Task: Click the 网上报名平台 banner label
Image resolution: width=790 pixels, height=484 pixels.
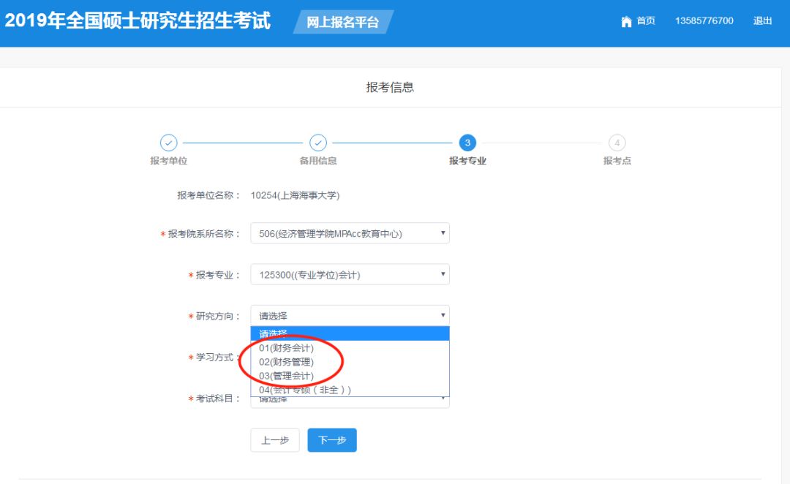Action: pos(342,22)
